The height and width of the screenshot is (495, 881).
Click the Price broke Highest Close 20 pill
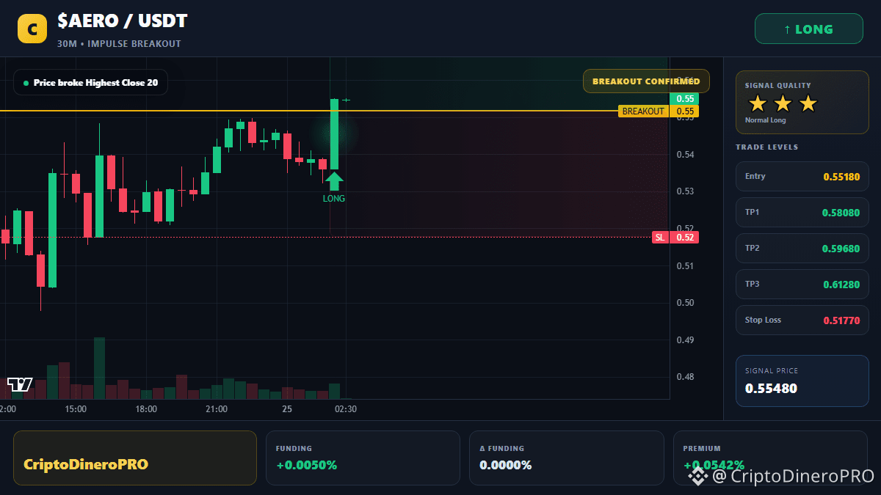[x=90, y=83]
